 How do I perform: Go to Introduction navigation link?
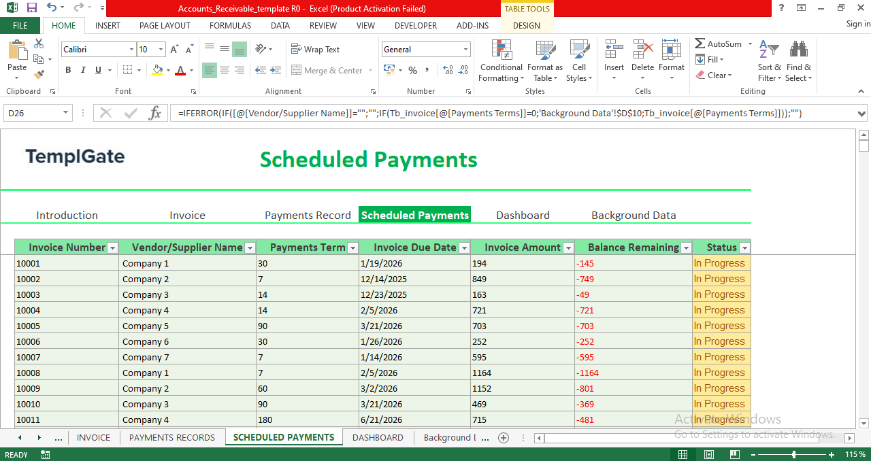point(67,215)
